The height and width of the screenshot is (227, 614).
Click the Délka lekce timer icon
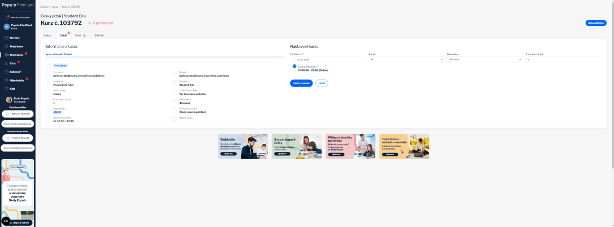tap(175, 101)
